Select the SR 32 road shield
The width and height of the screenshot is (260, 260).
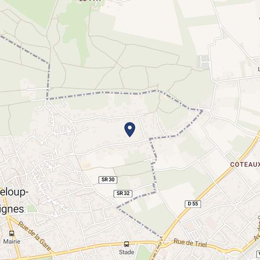pos(123,194)
